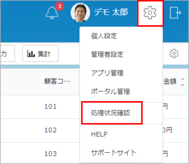
Task: Click the red notification badge showing 3
Action: pos(59,6)
